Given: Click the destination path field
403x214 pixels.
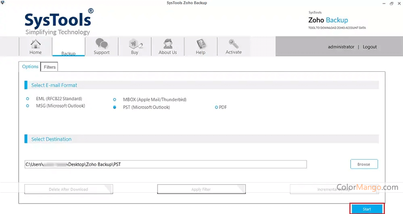Looking at the screenshot, I should coord(166,164).
